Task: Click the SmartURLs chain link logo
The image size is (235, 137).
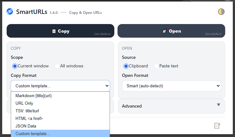Action: tap(10, 12)
